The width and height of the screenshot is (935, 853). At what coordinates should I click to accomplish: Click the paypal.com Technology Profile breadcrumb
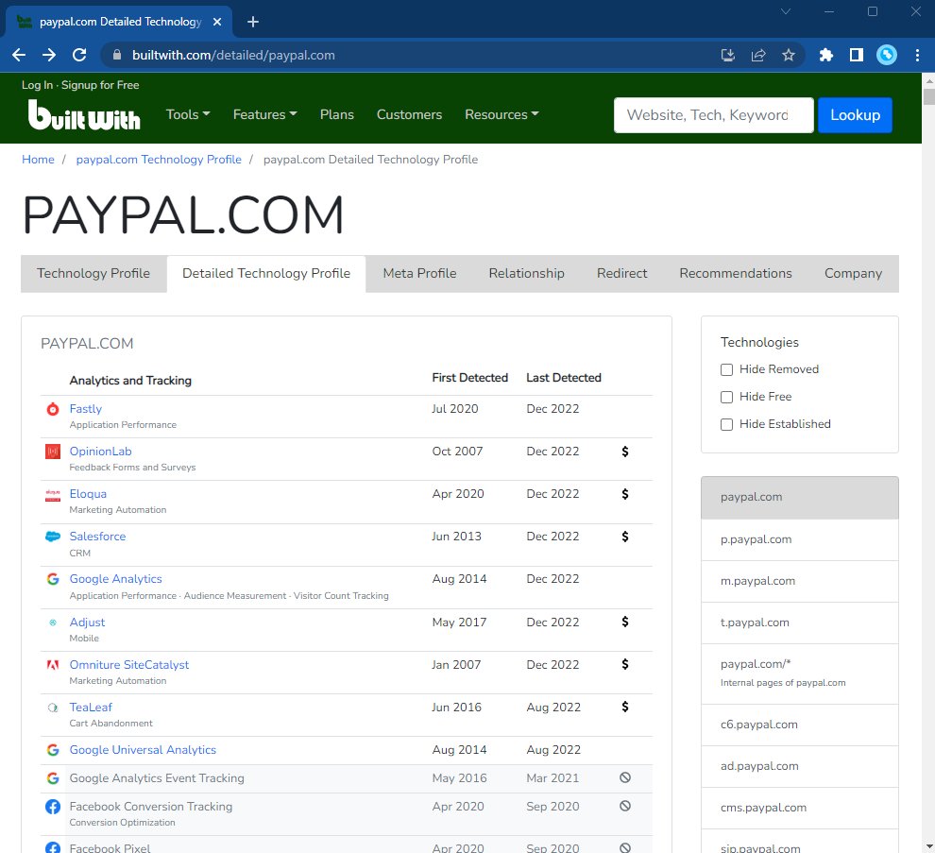159,160
